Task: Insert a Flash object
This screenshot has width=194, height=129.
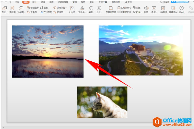Action: 182,10
